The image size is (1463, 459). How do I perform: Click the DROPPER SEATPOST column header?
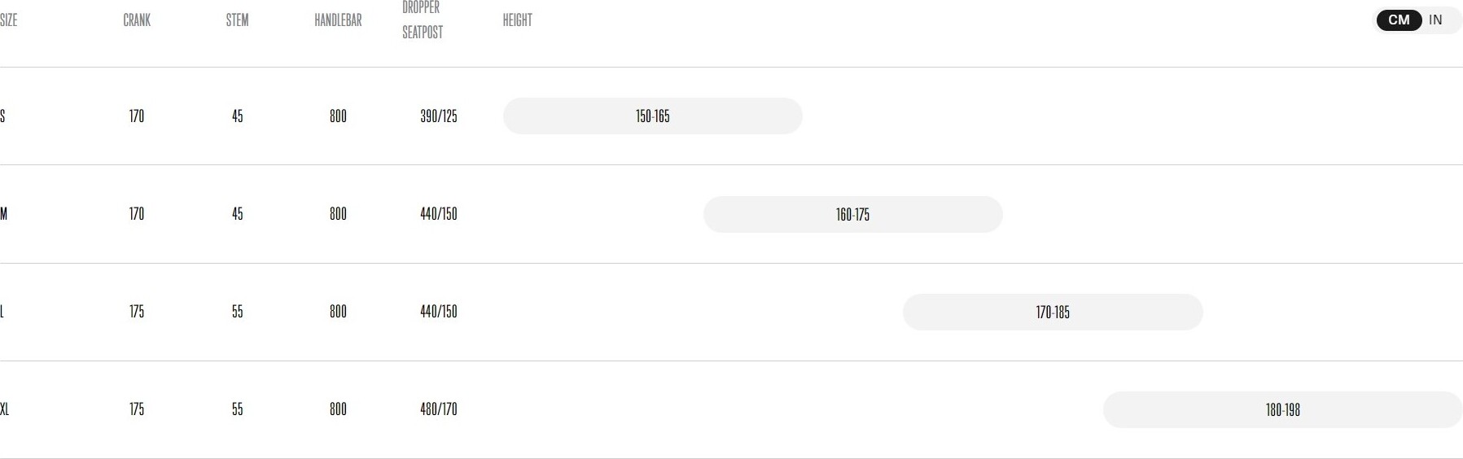pyautogui.click(x=423, y=20)
